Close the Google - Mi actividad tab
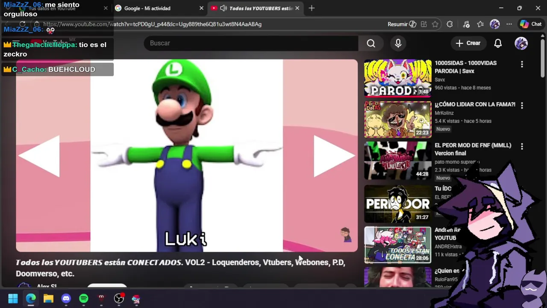 click(x=201, y=8)
